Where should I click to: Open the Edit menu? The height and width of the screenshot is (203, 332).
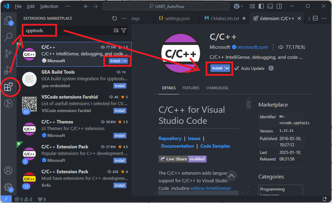(x=31, y=6)
